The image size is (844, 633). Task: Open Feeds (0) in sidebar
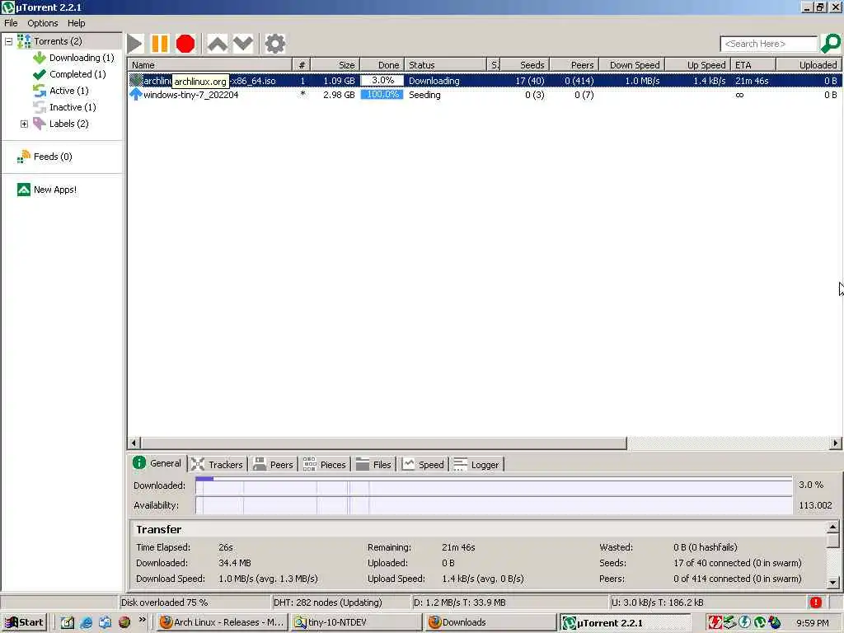pos(53,157)
